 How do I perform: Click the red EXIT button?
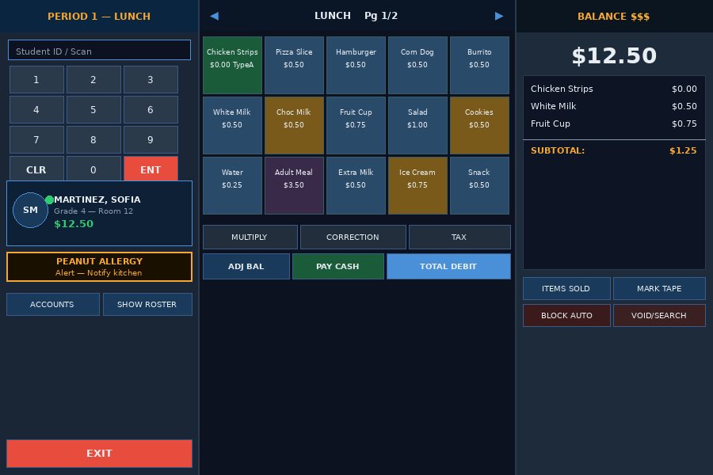pos(99,454)
